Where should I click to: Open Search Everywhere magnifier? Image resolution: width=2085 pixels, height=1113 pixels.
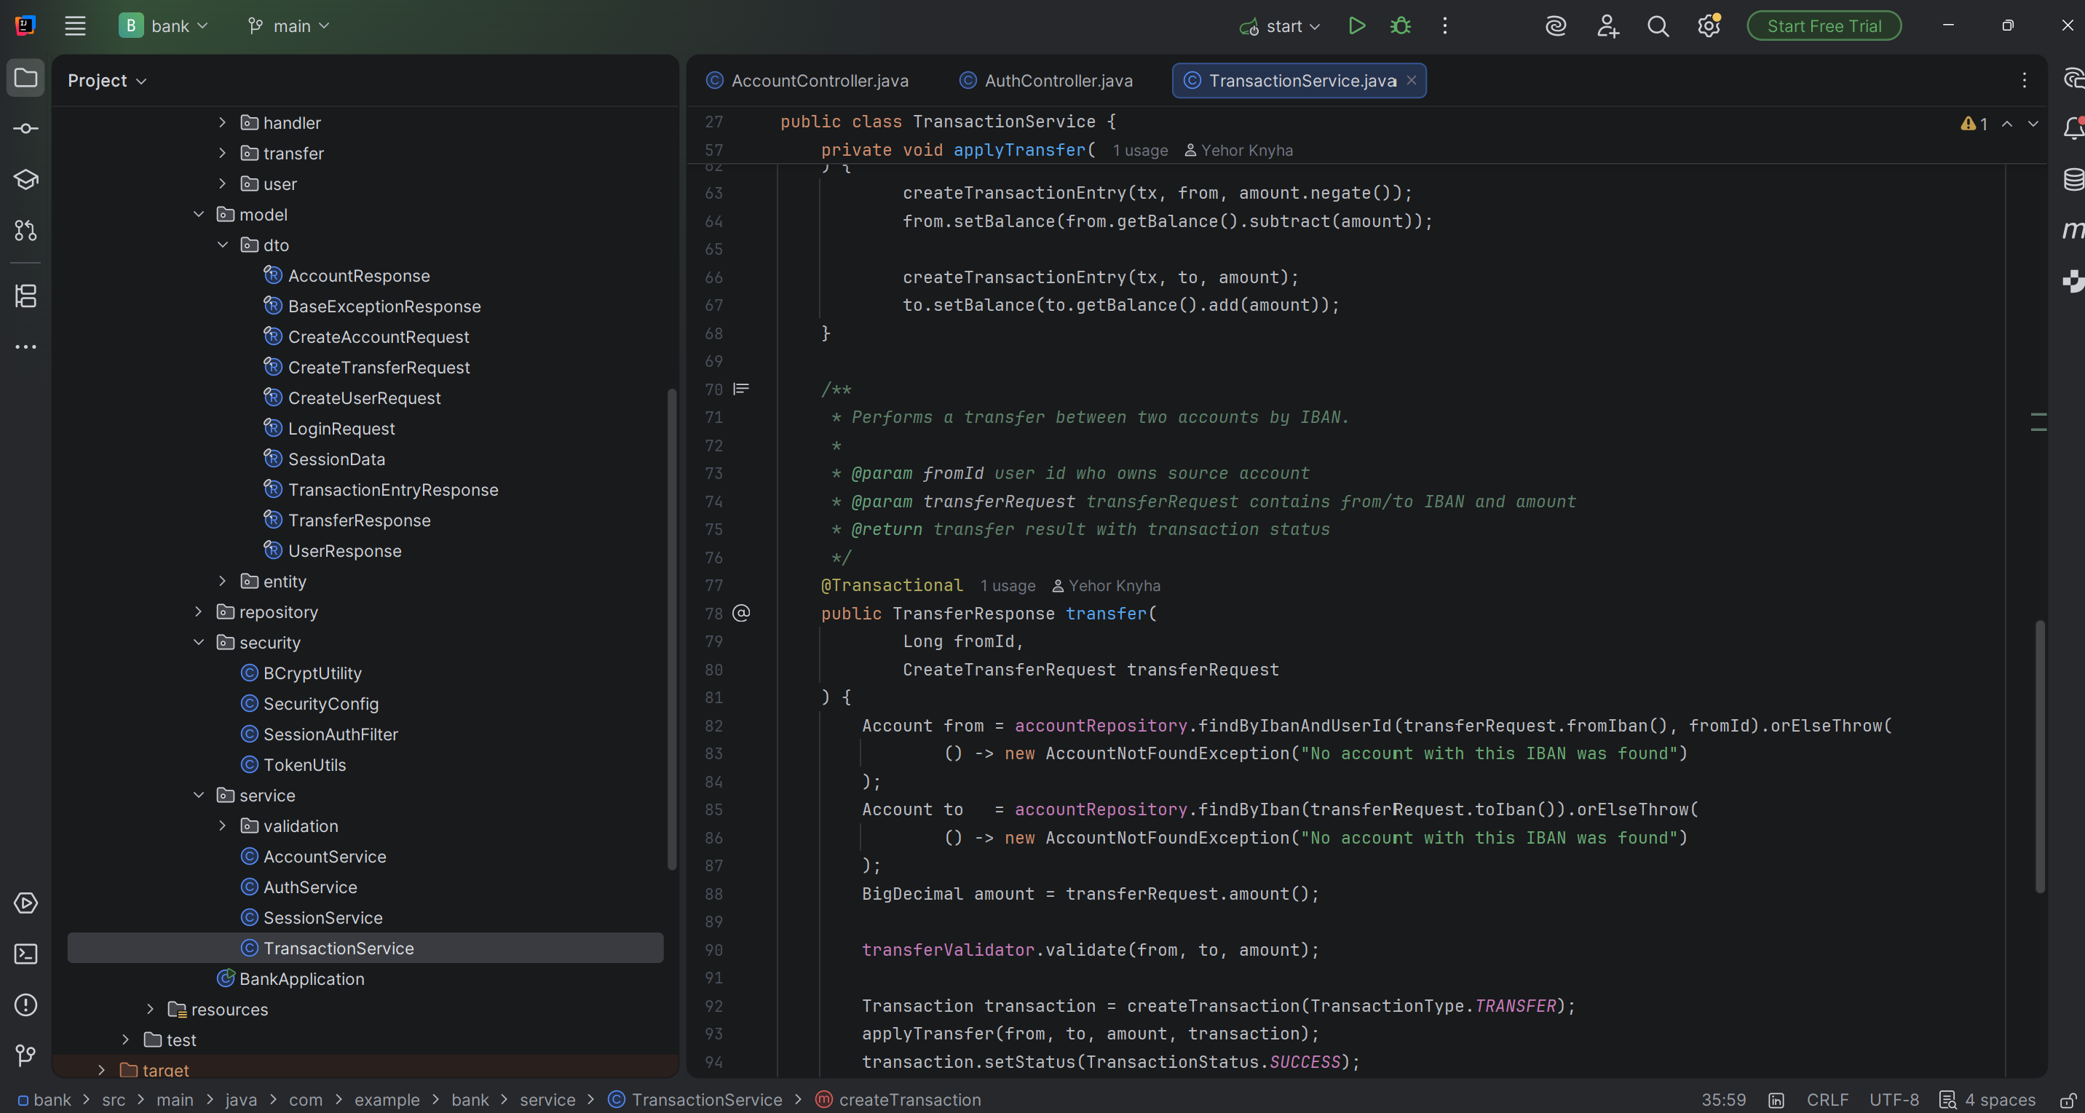pyautogui.click(x=1658, y=26)
